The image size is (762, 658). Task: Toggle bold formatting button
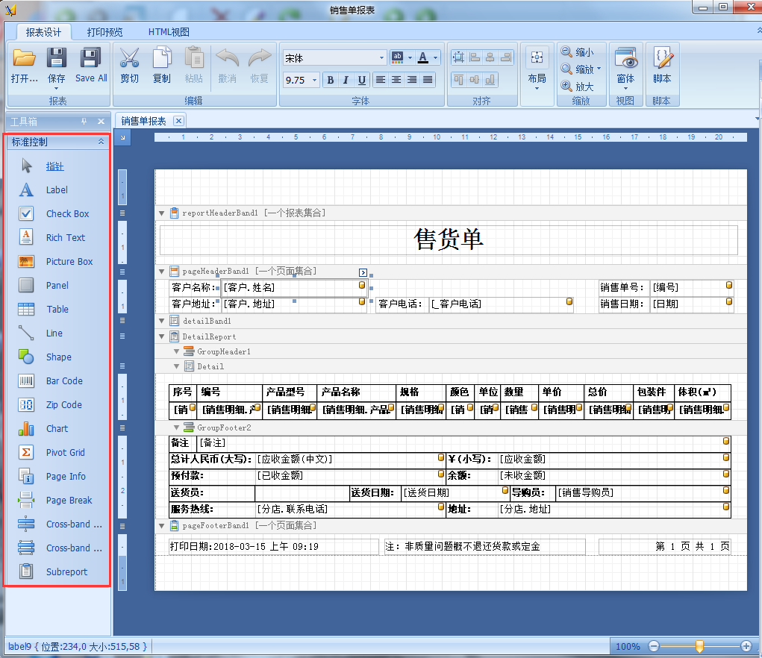(x=330, y=81)
